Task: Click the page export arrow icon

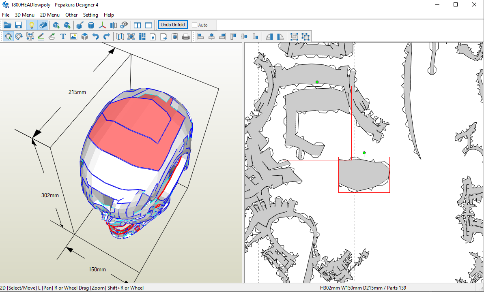Action: [164, 36]
